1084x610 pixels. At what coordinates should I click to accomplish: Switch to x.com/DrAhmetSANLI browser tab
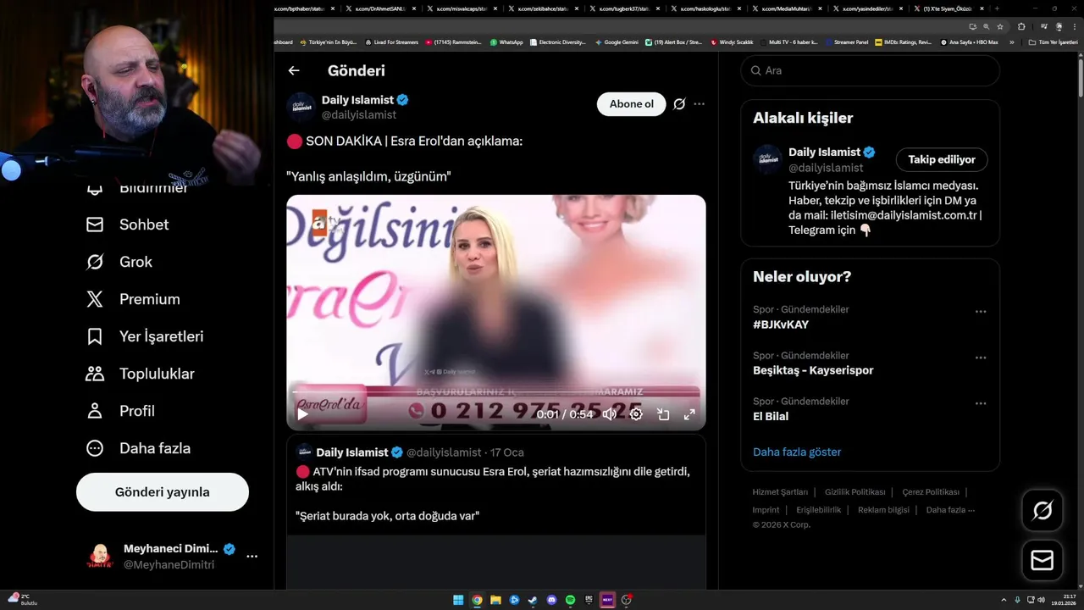tap(379, 8)
